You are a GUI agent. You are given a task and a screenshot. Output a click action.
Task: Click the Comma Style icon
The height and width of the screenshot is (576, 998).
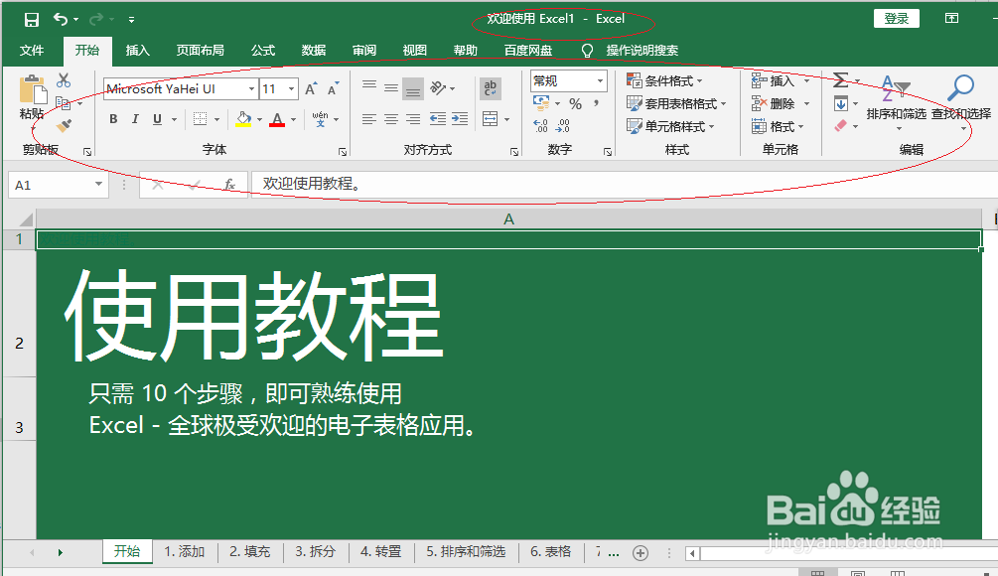[x=597, y=103]
